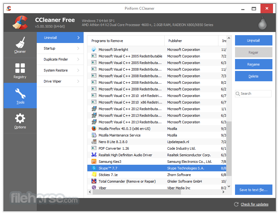Expand the Drive Wiper chevron
Image resolution: width=279 pixels, height=214 pixels.
click(x=78, y=81)
